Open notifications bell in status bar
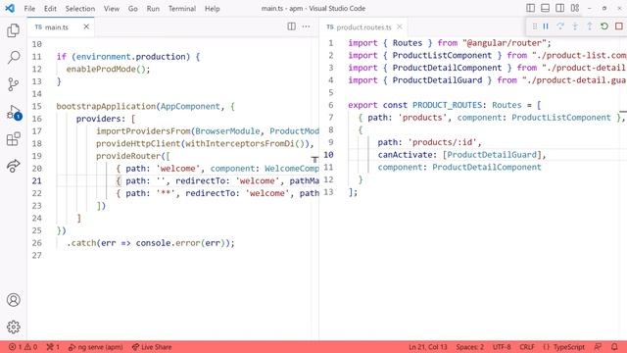Image resolution: width=627 pixels, height=353 pixels. point(614,347)
